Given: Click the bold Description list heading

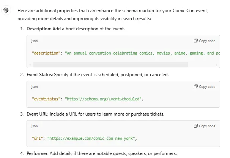Looking at the screenshot, I should [x=39, y=29].
